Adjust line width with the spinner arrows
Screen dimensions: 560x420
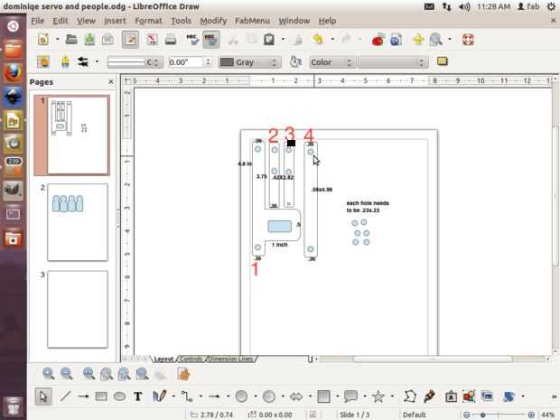coord(208,62)
